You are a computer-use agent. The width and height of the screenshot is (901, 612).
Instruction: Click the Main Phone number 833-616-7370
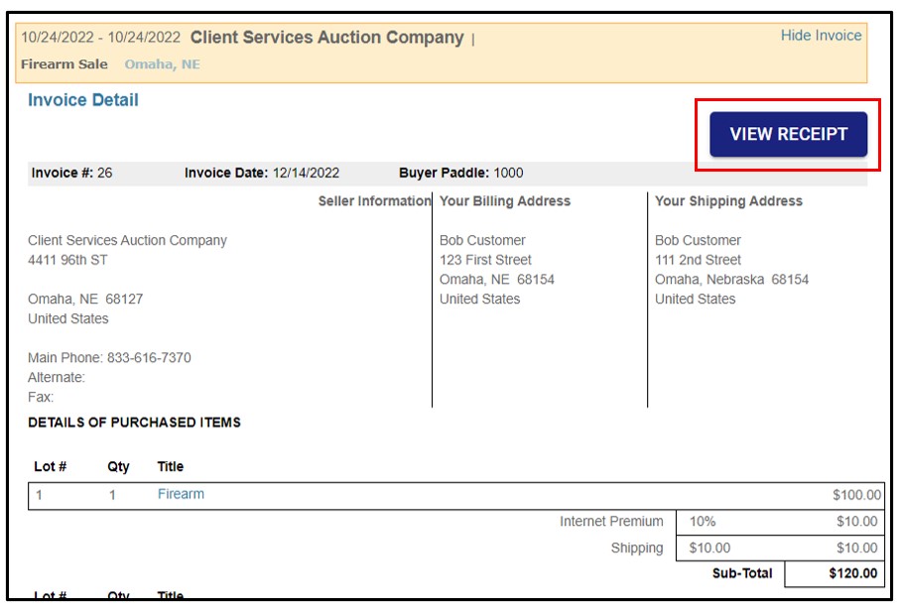149,358
